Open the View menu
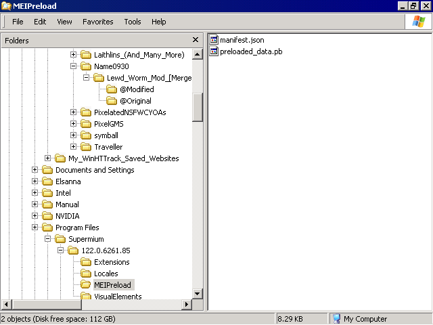 [x=64, y=22]
